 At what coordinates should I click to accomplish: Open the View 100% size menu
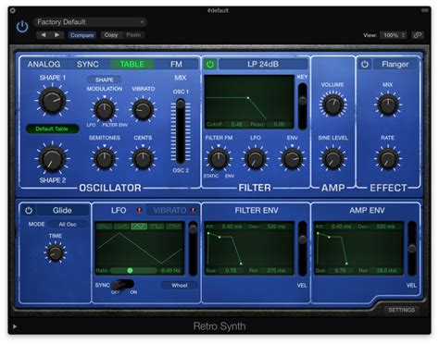pos(394,35)
